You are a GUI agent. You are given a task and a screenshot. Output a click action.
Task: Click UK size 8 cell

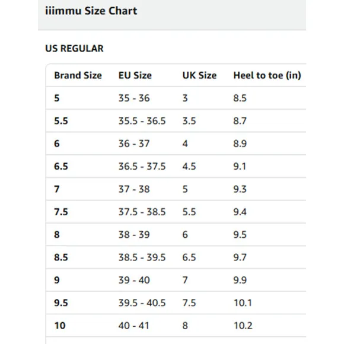pyautogui.click(x=185, y=326)
